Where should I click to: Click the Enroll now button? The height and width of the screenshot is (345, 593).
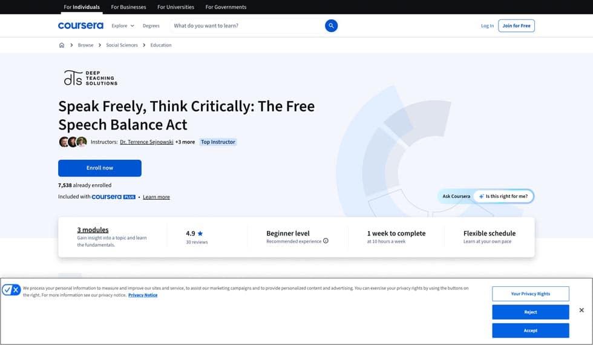click(x=100, y=168)
